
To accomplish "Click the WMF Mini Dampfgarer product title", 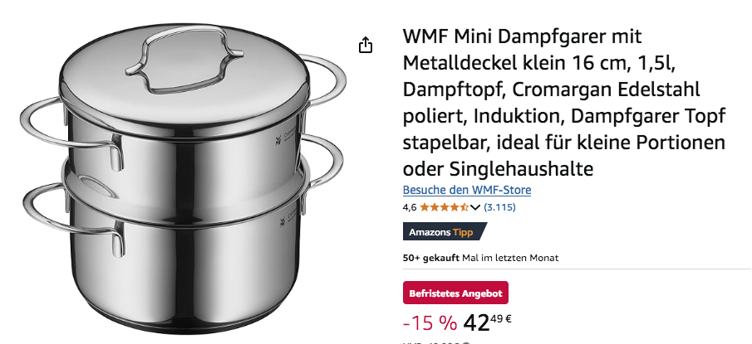I will click(564, 103).
